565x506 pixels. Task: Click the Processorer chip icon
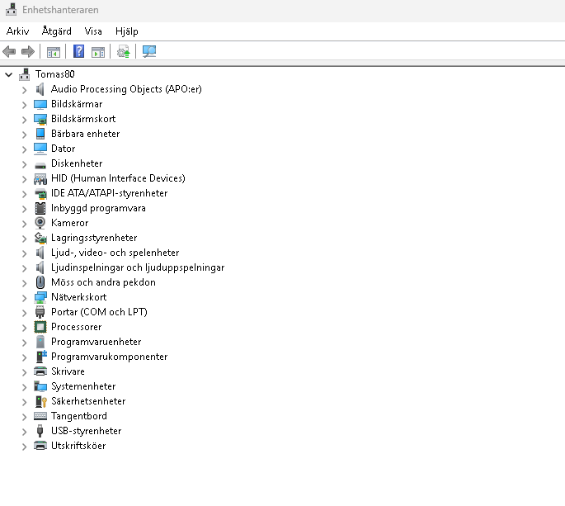pos(40,327)
